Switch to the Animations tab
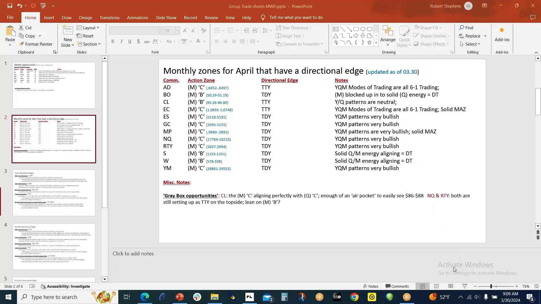The height and width of the screenshot is (304, 541). [138, 17]
